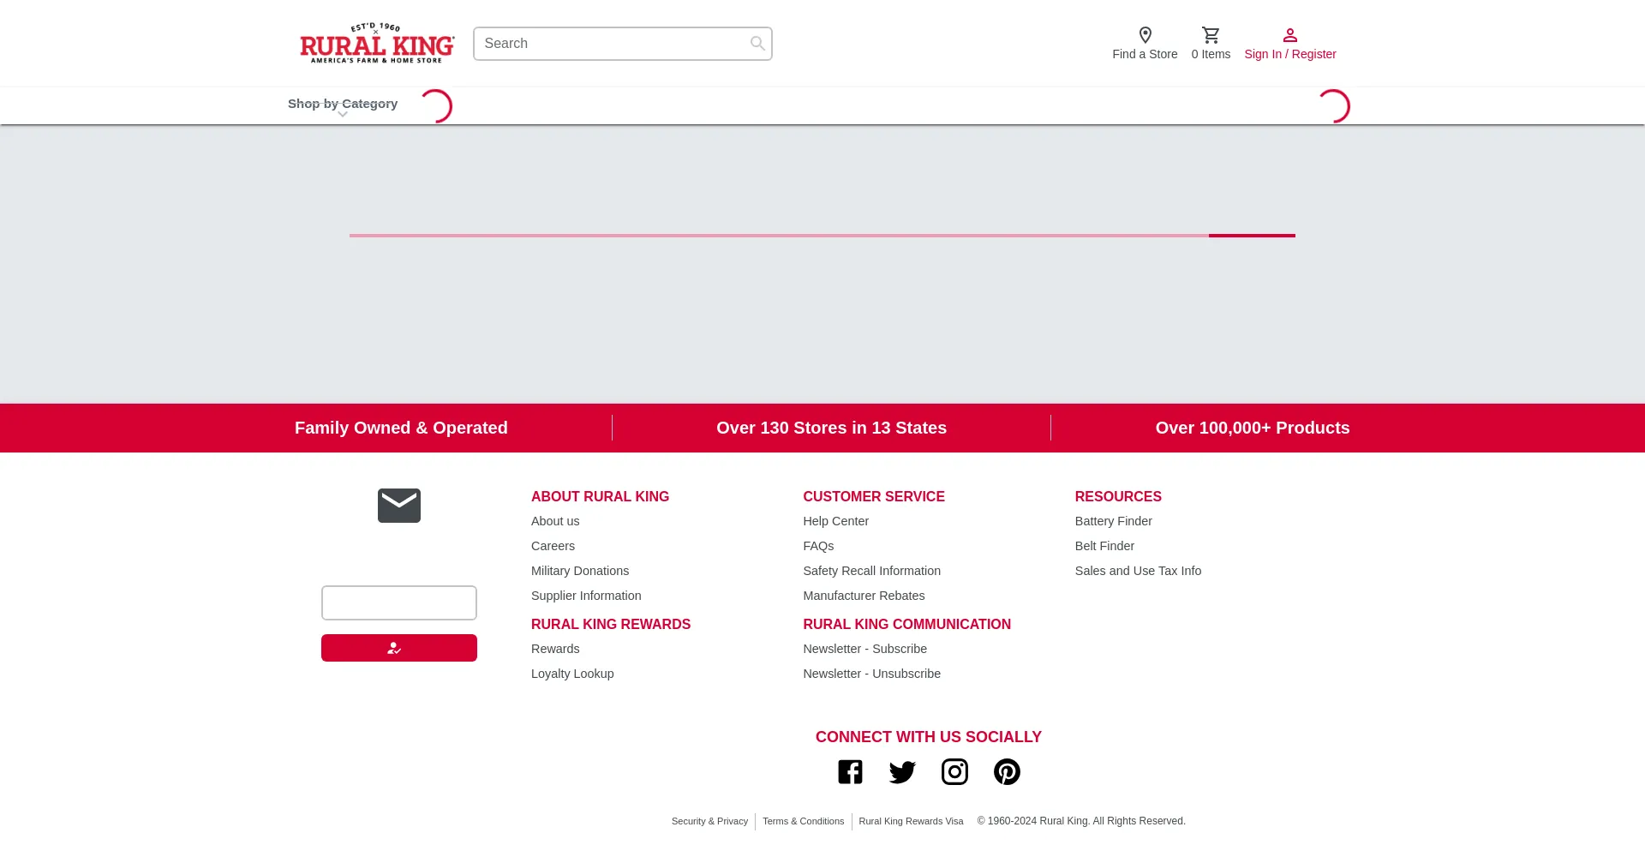Screen dimensions: 1645x851
Task: Click Newsletter - Unsubscribe link
Action: (x=871, y=674)
